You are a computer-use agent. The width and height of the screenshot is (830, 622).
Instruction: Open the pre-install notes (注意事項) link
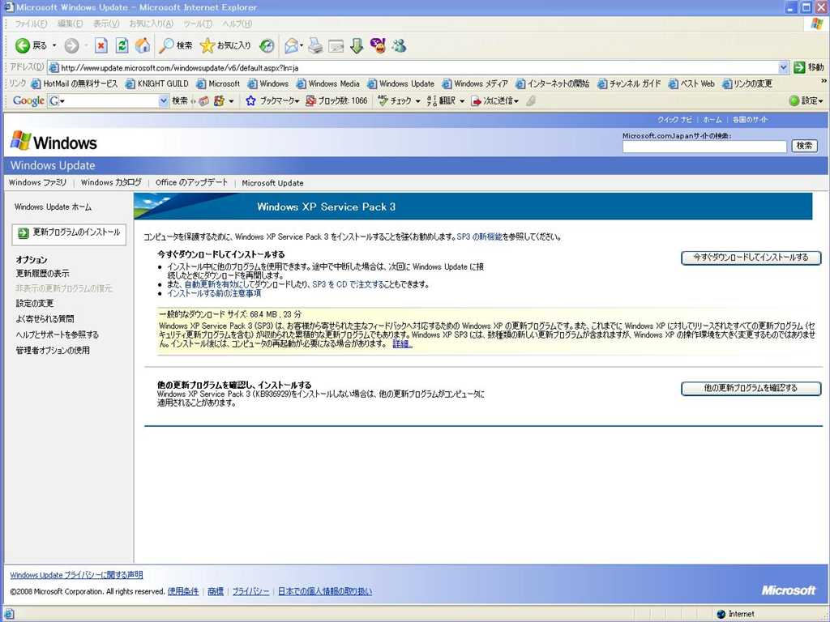tap(214, 293)
